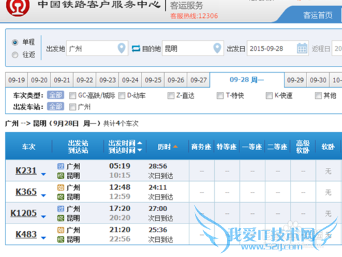The width and height of the screenshot is (342, 257).
Task: Switch to the 09-22 date tab
Action: click(85, 80)
